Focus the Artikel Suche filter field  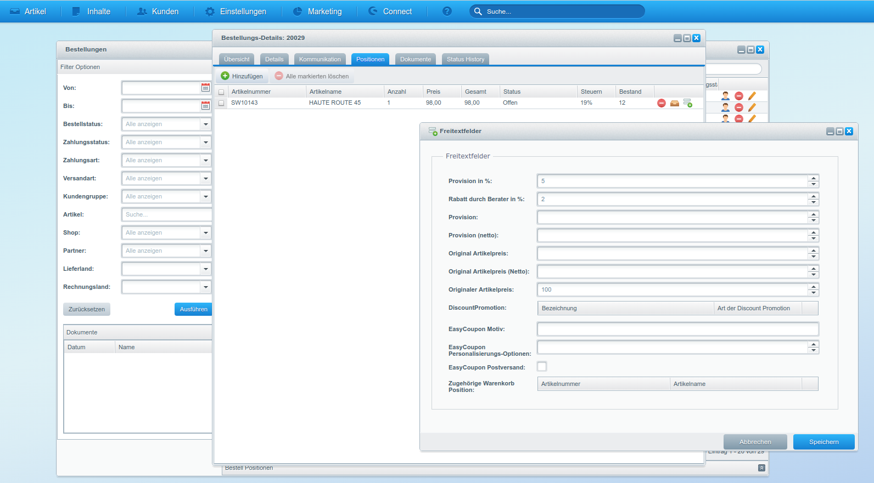166,214
